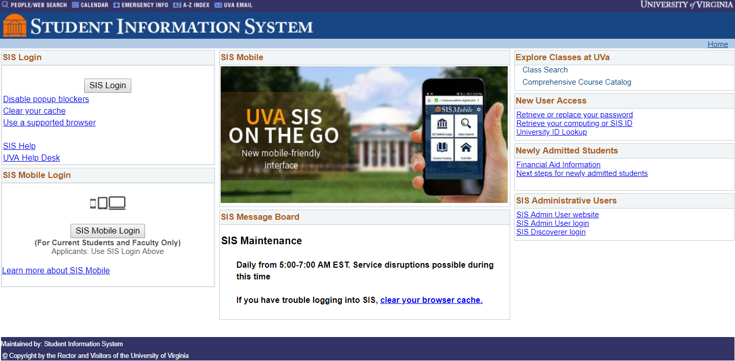The height and width of the screenshot is (361, 735).
Task: Open Retrieve or replace your password
Action: [x=575, y=115]
